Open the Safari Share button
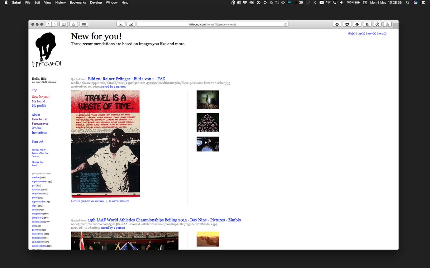Viewport: 430px width, 268px height. click(x=387, y=24)
